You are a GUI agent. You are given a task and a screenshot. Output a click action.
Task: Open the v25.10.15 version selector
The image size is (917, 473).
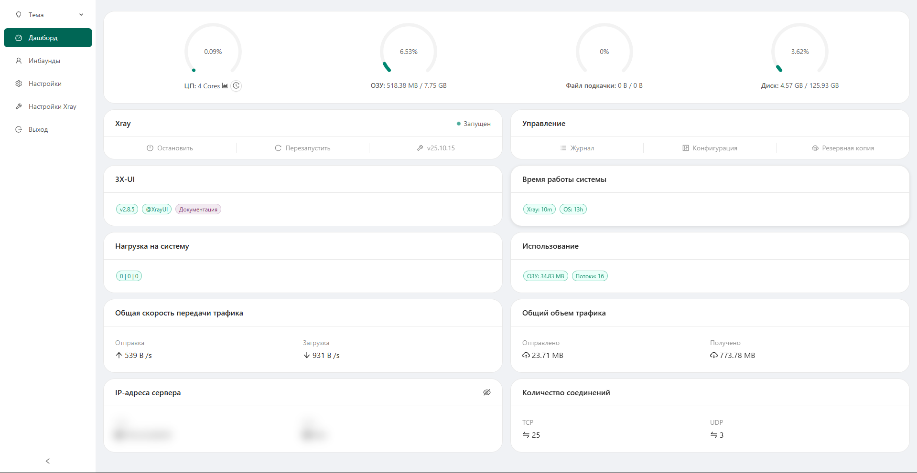coord(435,148)
